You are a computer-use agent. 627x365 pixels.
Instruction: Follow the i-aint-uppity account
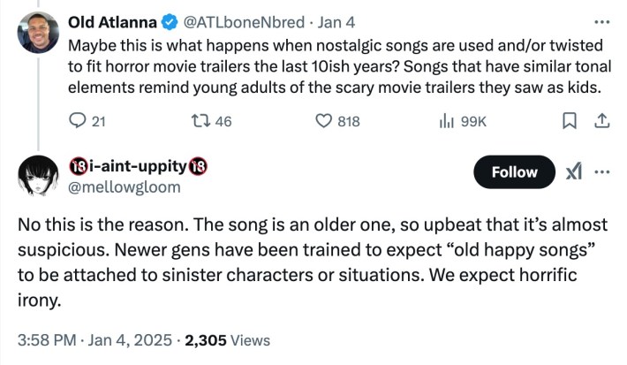pyautogui.click(x=514, y=172)
